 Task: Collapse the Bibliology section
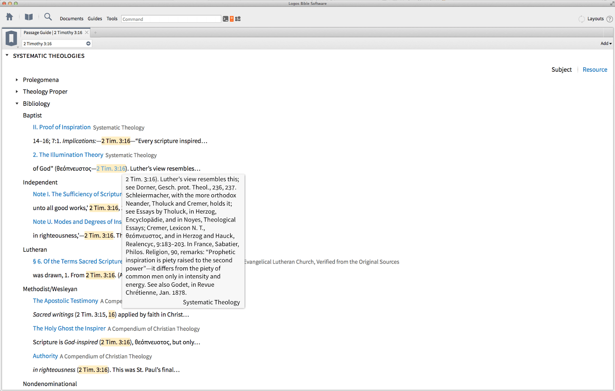click(17, 104)
